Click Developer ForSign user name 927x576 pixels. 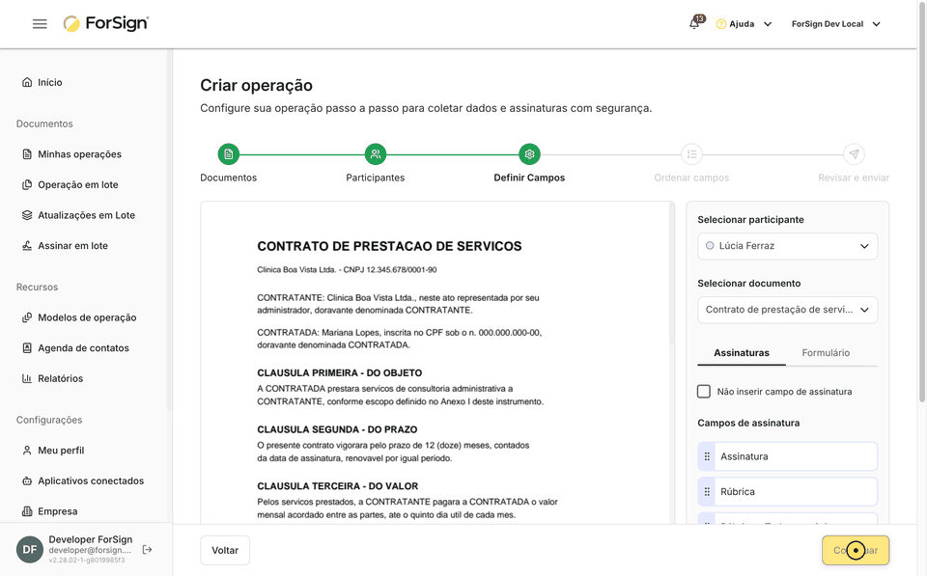pyautogui.click(x=91, y=539)
